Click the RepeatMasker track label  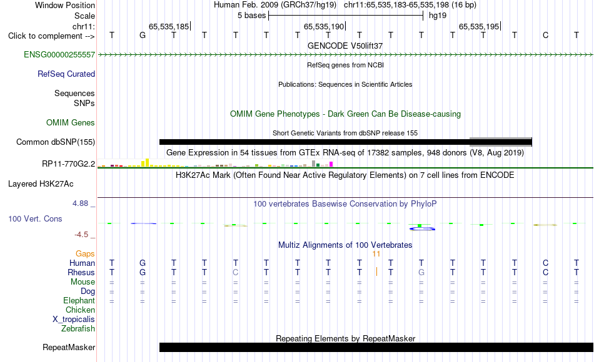coord(69,348)
